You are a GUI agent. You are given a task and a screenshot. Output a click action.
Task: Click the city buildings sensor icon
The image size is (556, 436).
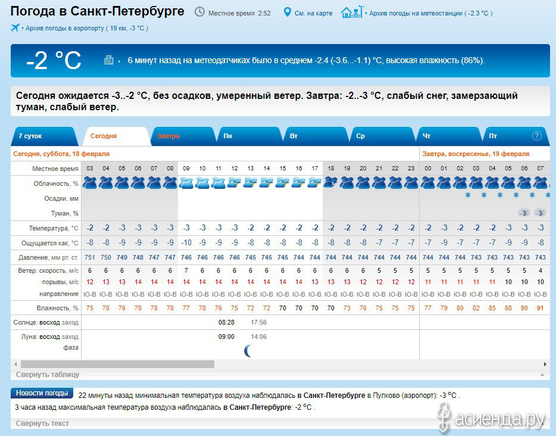[109, 60]
